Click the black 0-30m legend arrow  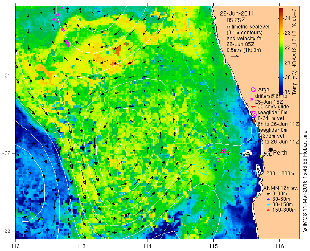(269, 194)
